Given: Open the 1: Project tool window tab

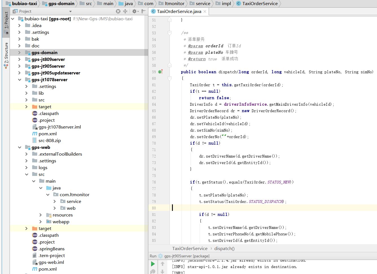Looking at the screenshot, I should (x=6, y=22).
